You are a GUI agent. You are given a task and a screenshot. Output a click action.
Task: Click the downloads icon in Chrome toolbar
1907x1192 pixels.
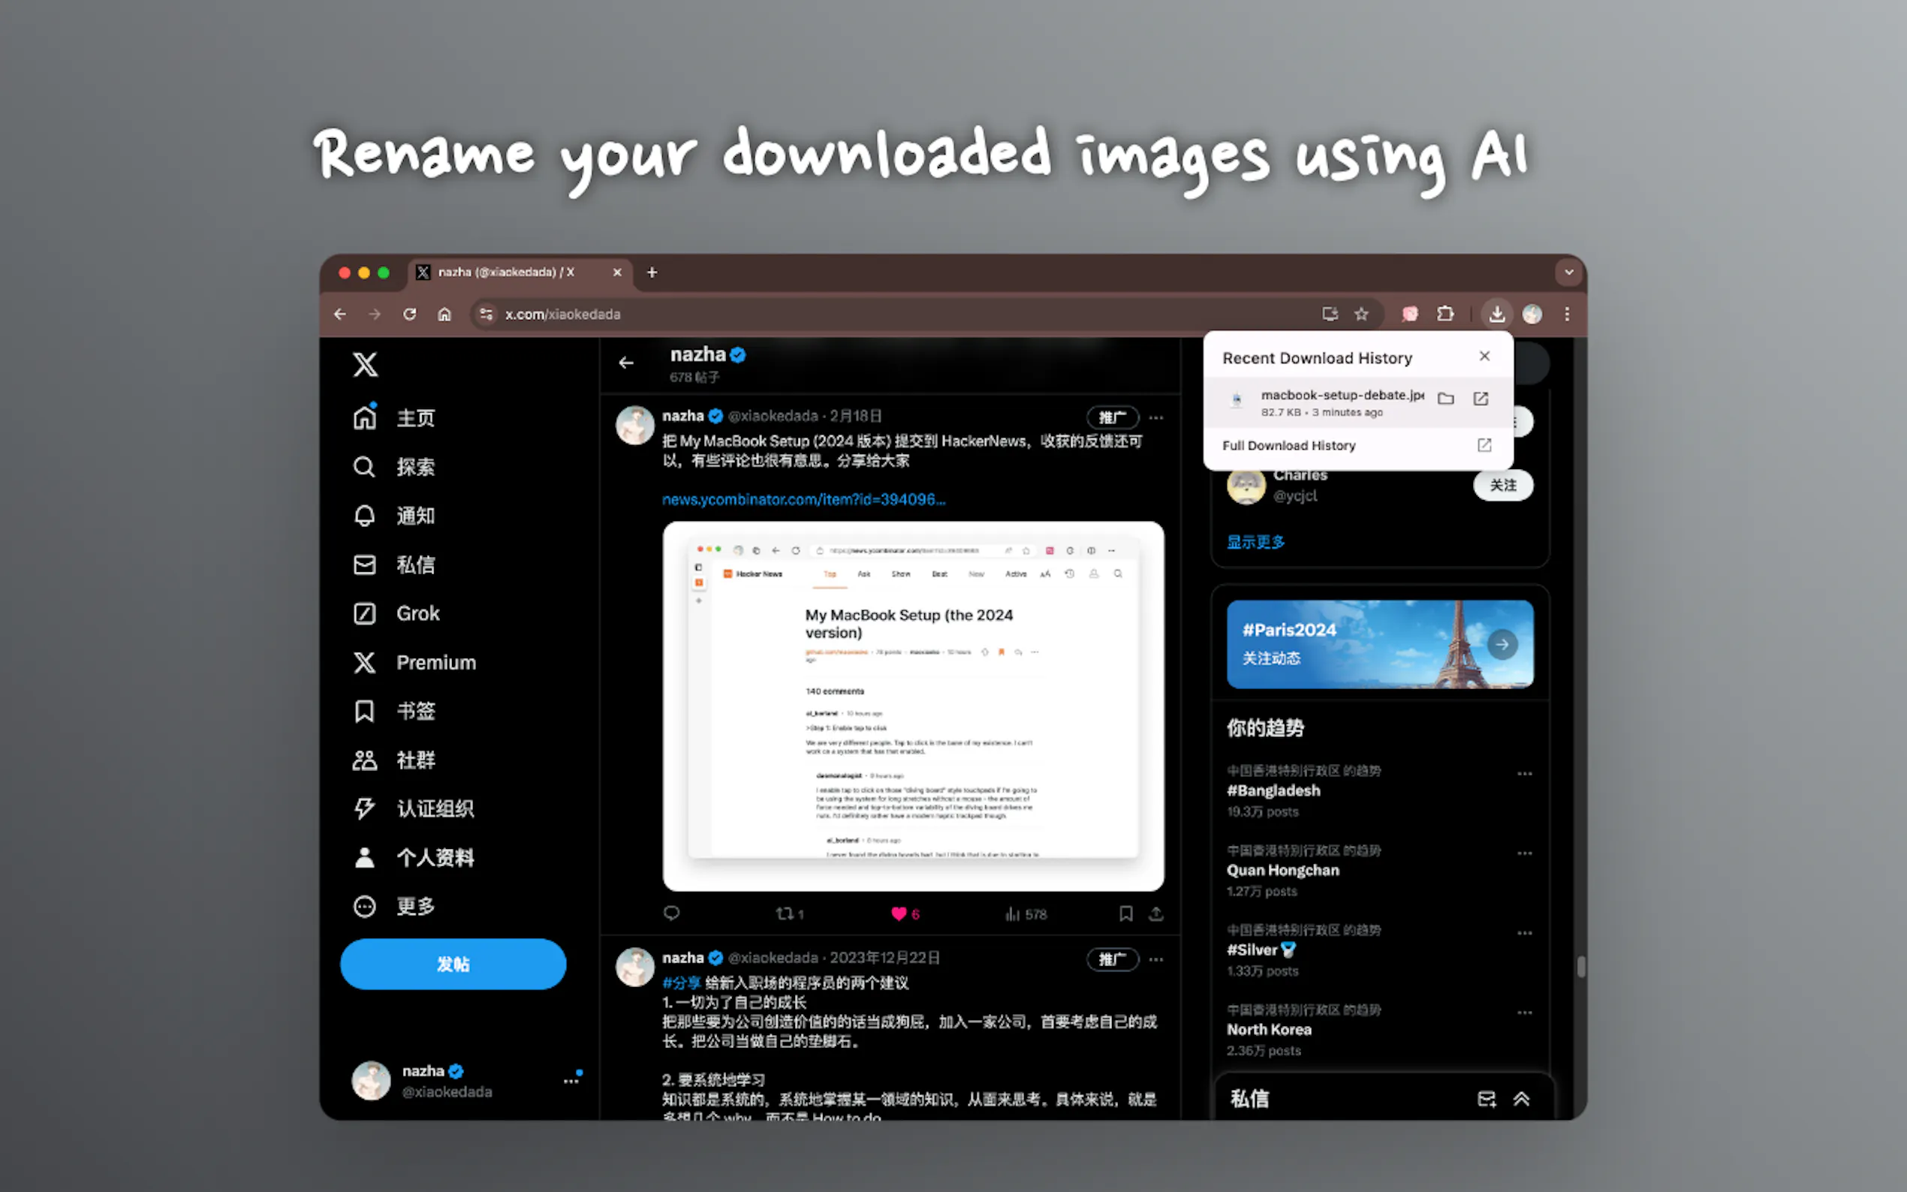1496,314
